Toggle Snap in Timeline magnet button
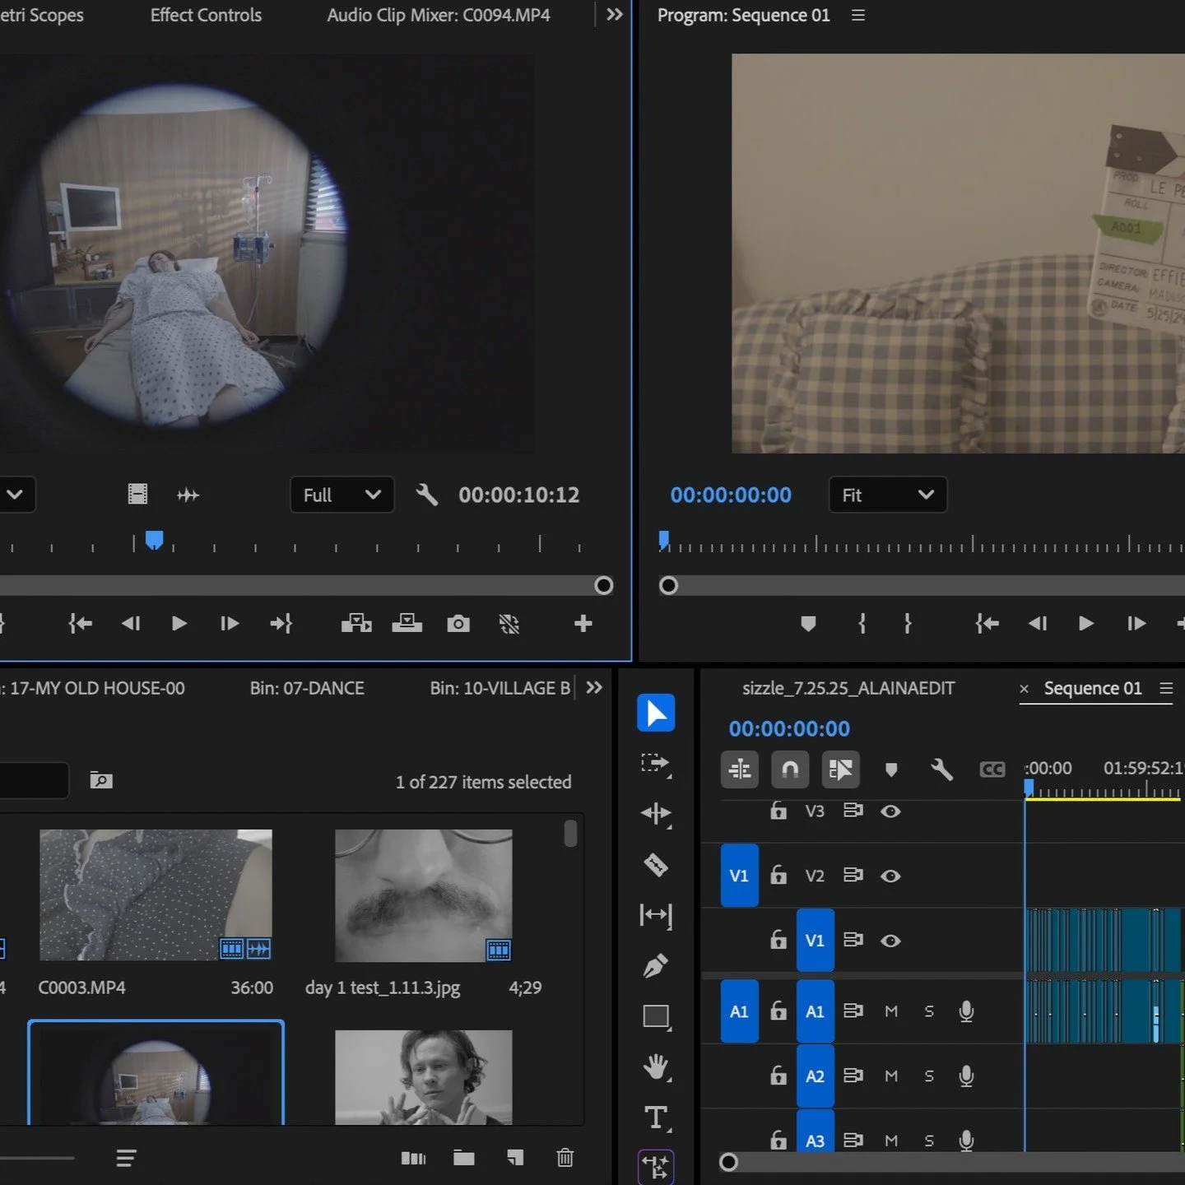The width and height of the screenshot is (1185, 1185). pyautogui.click(x=790, y=769)
